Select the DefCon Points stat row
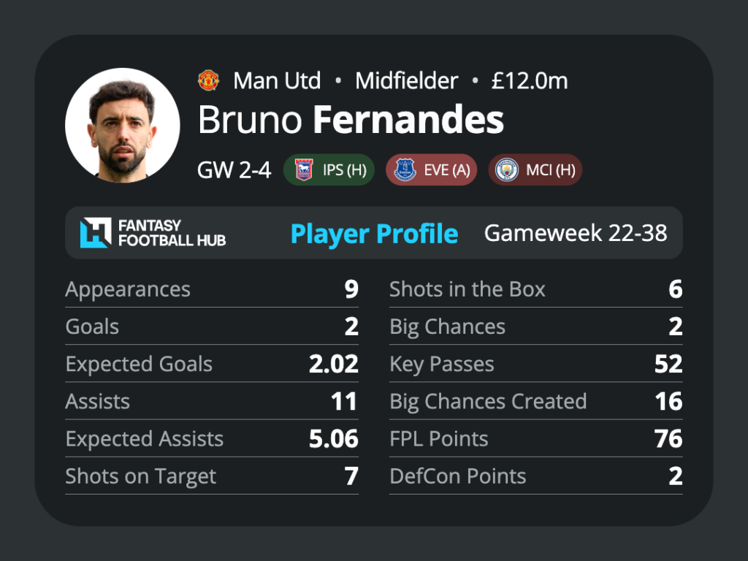748x561 pixels. [x=535, y=476]
